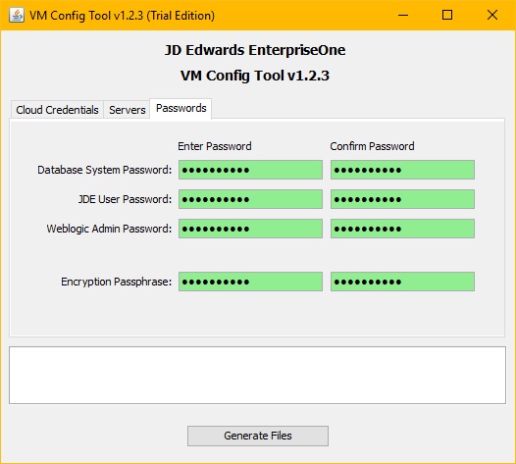Click the Database System Password confirm field
Screen dimensions: 516x464
point(402,170)
